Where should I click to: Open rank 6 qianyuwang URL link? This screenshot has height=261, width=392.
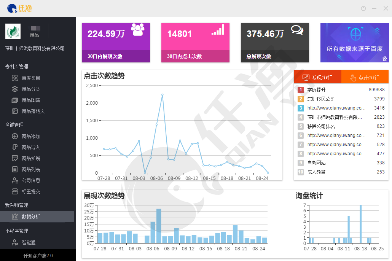(336, 135)
